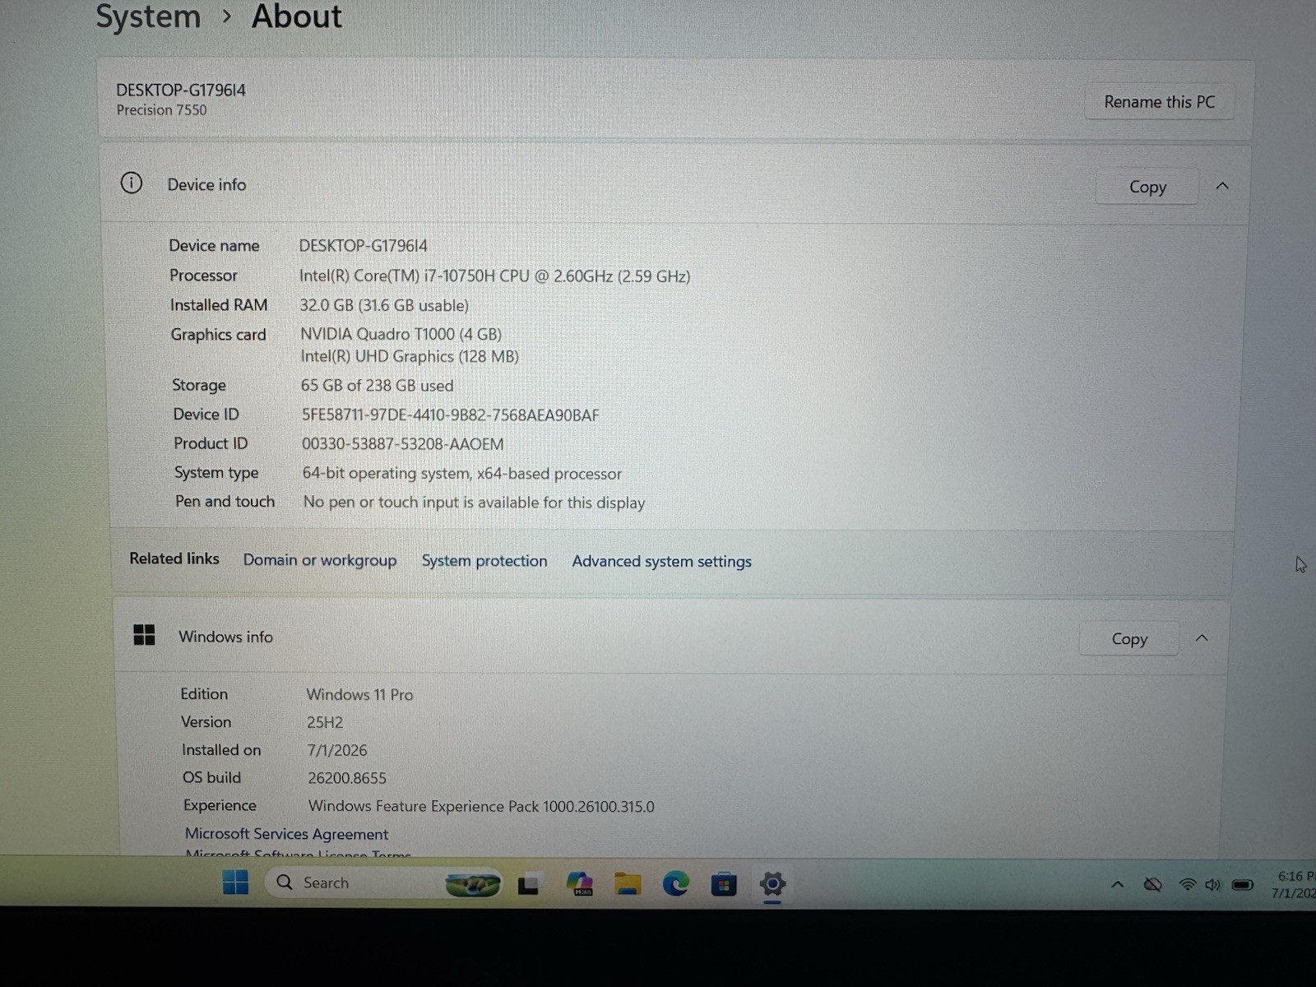Click the Related links label

click(x=174, y=558)
